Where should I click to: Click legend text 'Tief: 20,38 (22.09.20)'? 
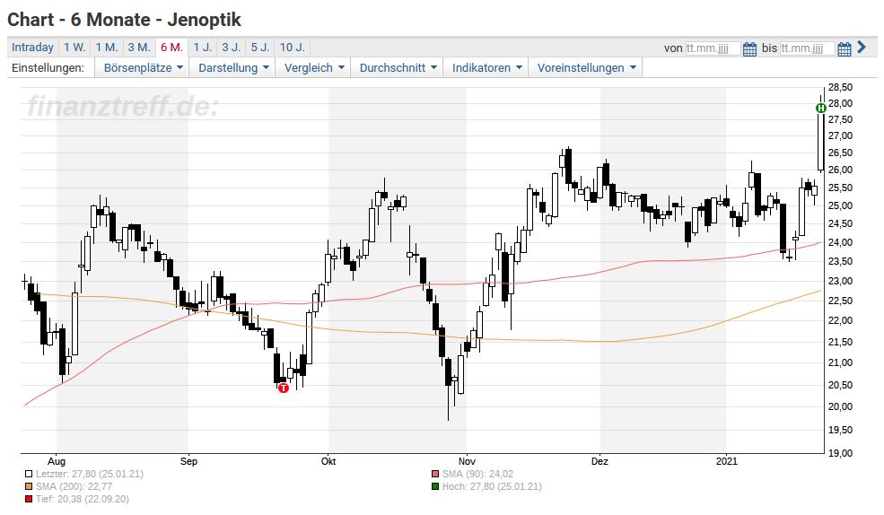tap(83, 499)
